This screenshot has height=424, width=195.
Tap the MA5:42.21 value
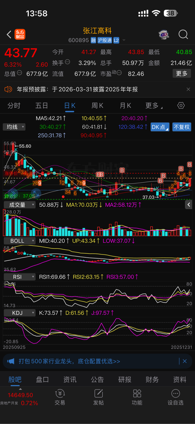click(51, 118)
